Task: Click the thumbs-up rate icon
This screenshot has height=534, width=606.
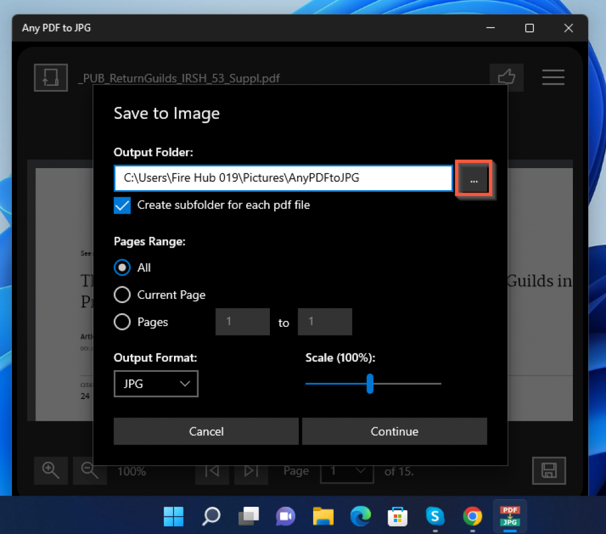Action: (x=507, y=78)
